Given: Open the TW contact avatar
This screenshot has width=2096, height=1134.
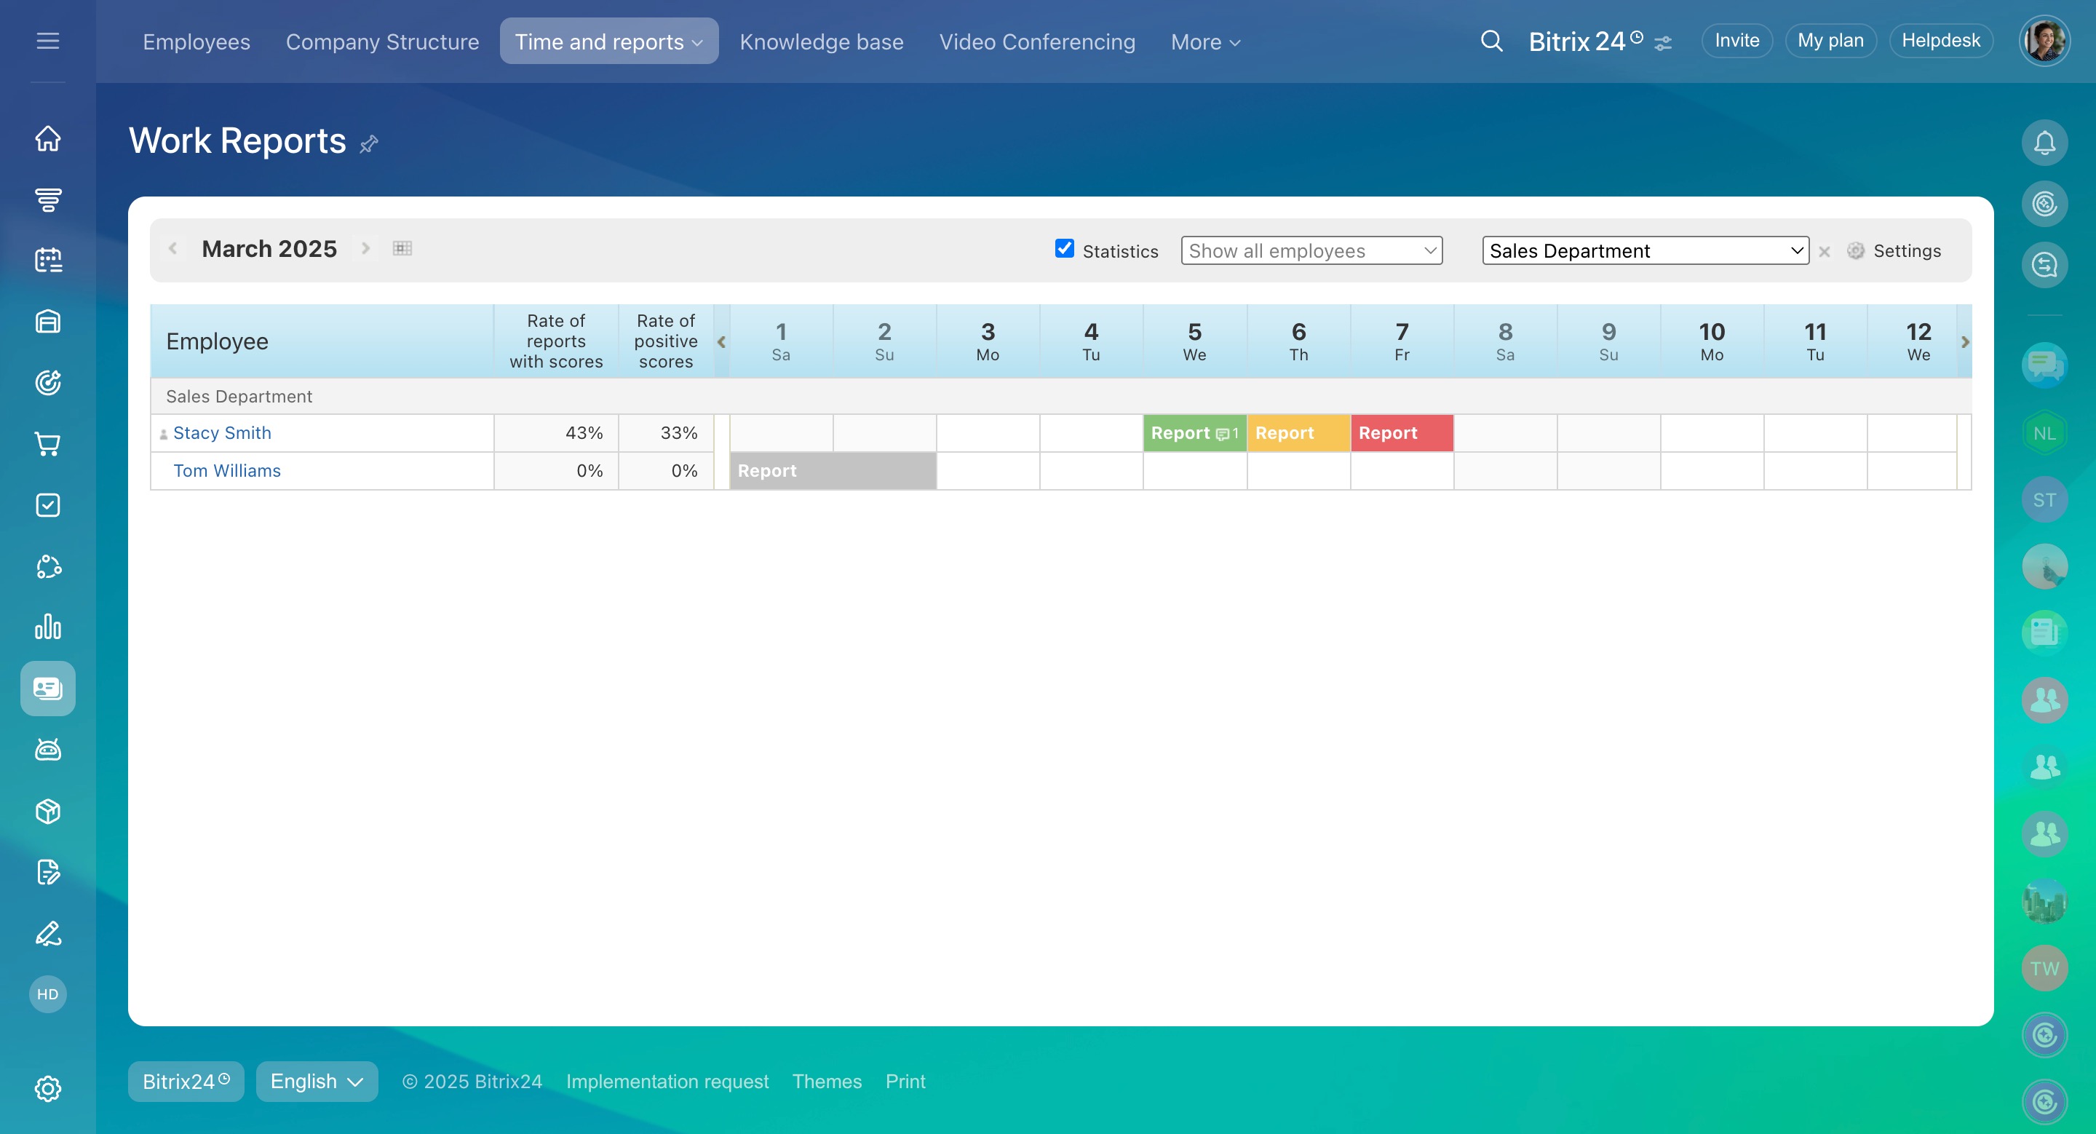Looking at the screenshot, I should 2045,968.
